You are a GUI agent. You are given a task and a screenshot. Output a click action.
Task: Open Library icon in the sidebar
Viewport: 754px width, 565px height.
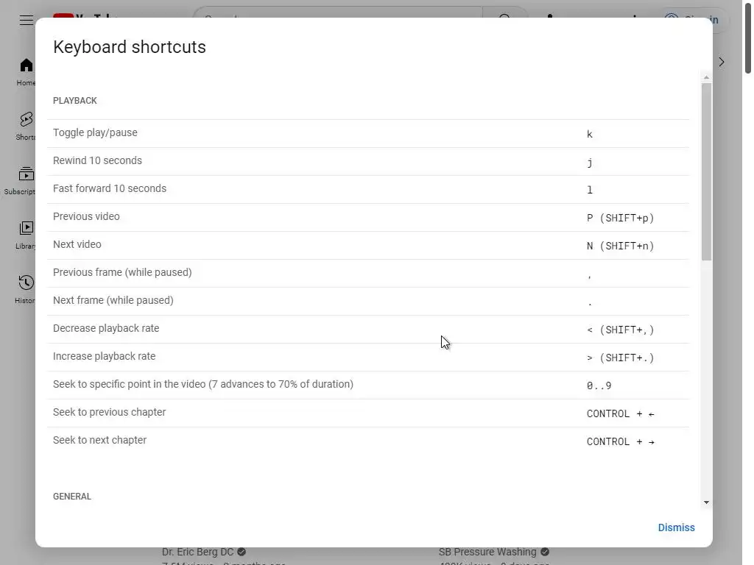pos(27,234)
